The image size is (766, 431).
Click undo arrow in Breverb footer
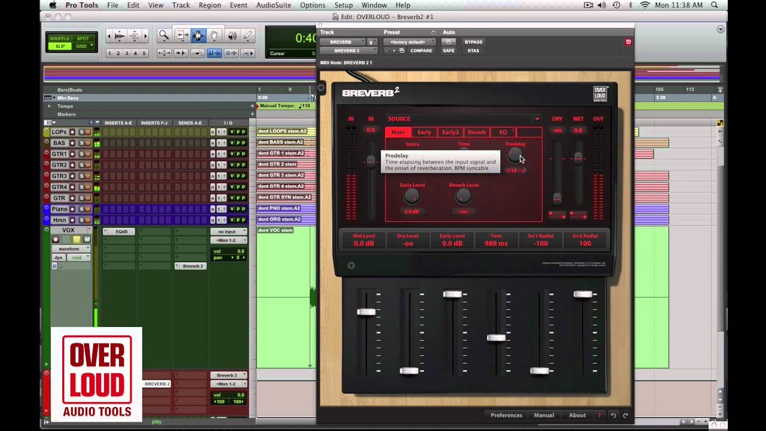613,415
